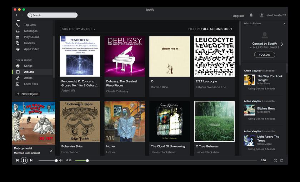Click the Upgrade link
Screen dimensions: 300x182
pos(239,16)
